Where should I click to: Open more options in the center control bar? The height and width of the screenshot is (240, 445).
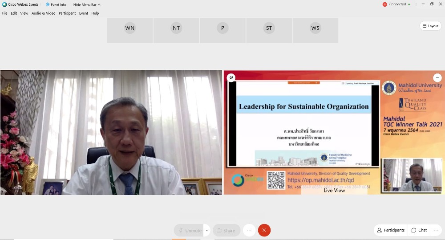(x=249, y=230)
